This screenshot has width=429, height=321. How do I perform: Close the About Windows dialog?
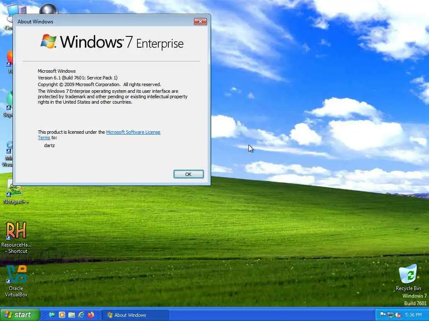click(x=200, y=22)
